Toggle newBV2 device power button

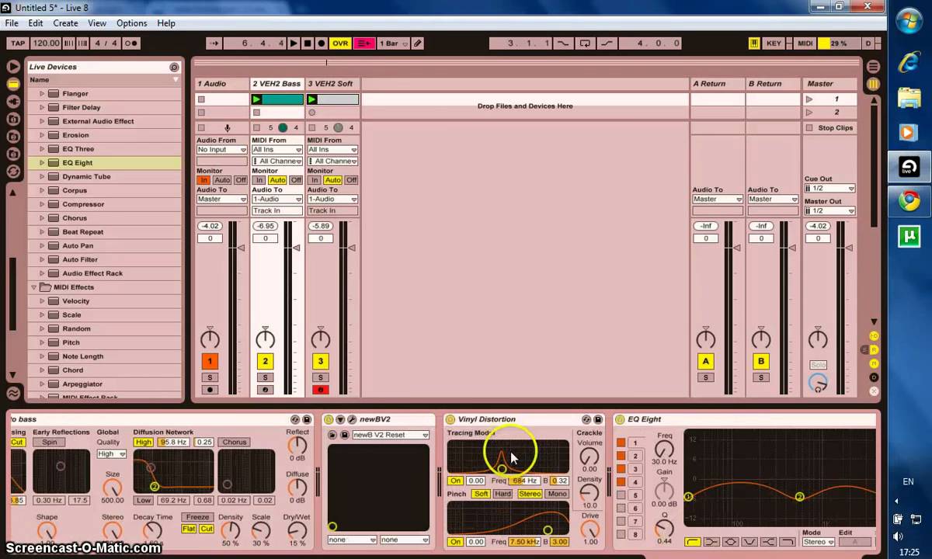click(329, 419)
